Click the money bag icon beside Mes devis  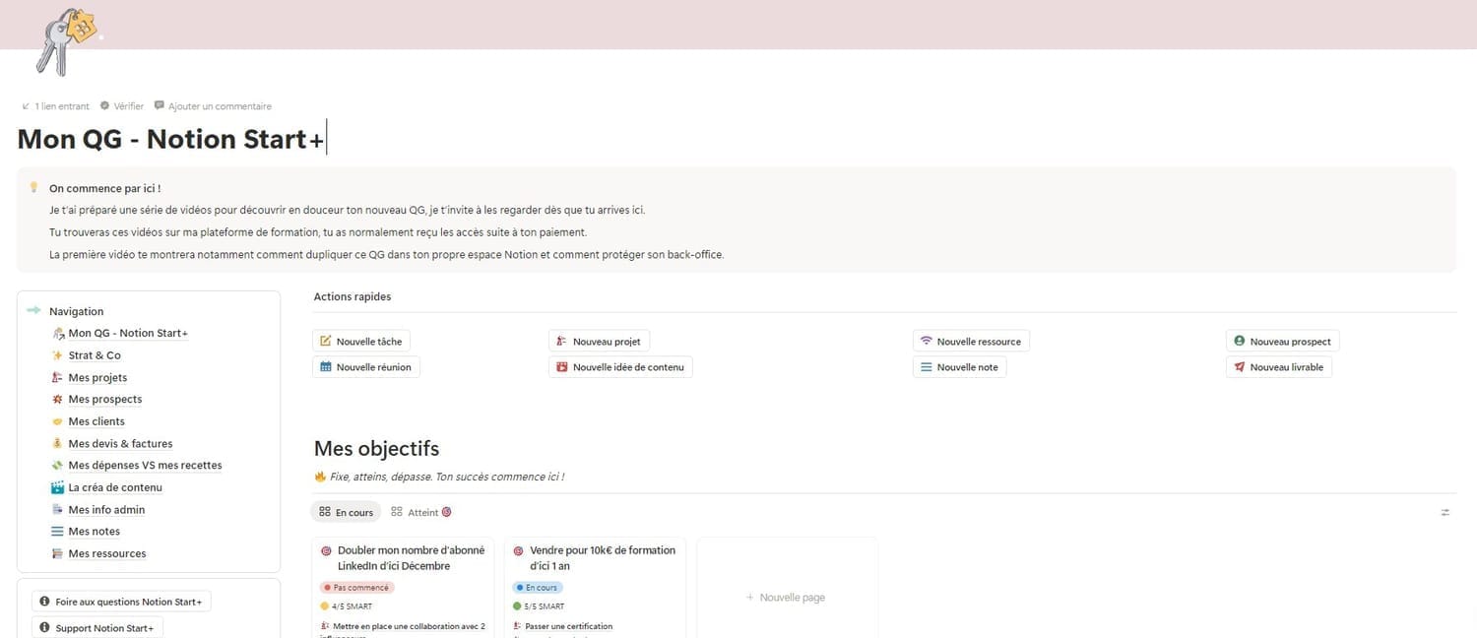tap(57, 443)
